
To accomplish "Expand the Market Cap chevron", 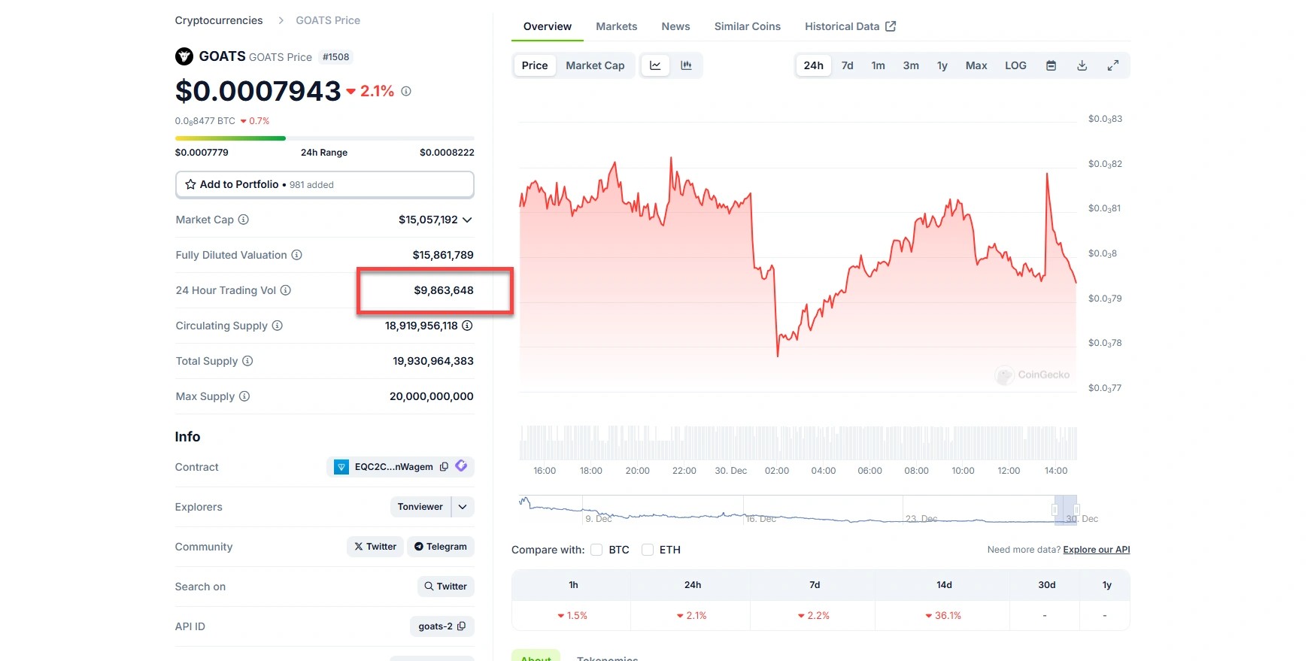I will [467, 220].
